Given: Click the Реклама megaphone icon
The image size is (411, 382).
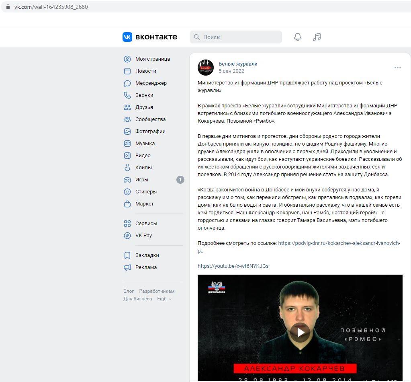Looking at the screenshot, I should click(x=127, y=267).
